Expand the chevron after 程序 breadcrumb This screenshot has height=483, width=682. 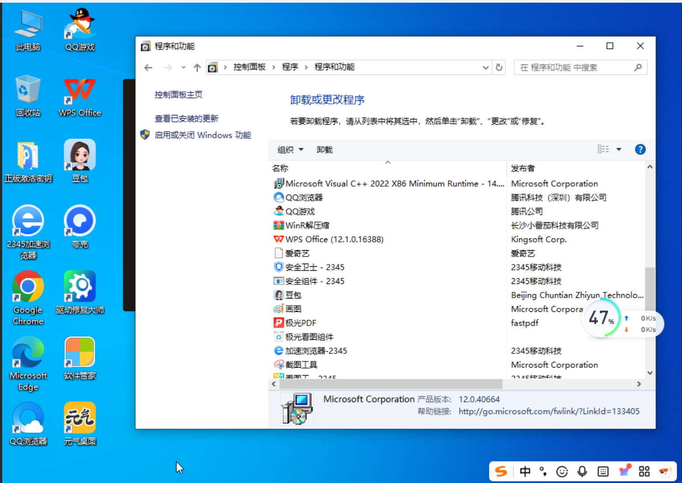click(x=306, y=67)
